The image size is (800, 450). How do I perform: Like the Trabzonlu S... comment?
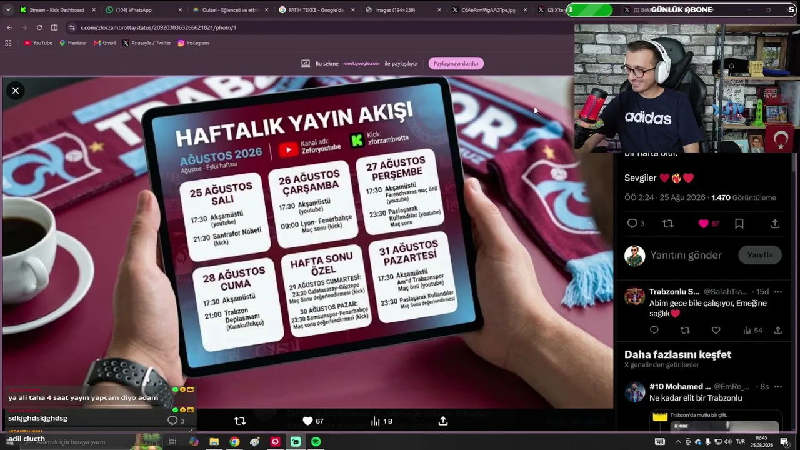(716, 331)
